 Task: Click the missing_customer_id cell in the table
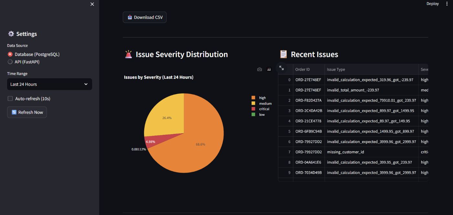346,152
